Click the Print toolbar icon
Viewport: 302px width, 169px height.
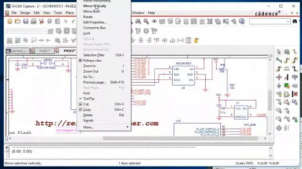34,21
